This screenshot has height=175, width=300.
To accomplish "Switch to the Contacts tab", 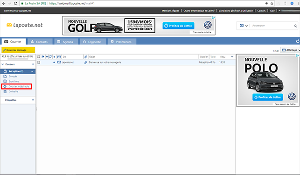I will point(40,42).
